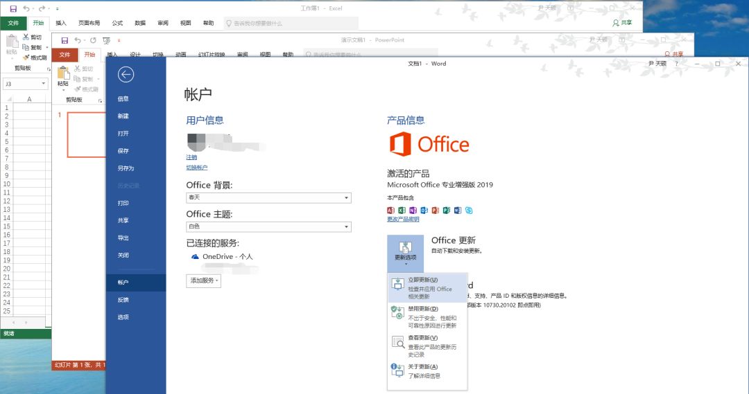Click the 切换帐户 link
This screenshot has height=394, width=749.
[197, 168]
